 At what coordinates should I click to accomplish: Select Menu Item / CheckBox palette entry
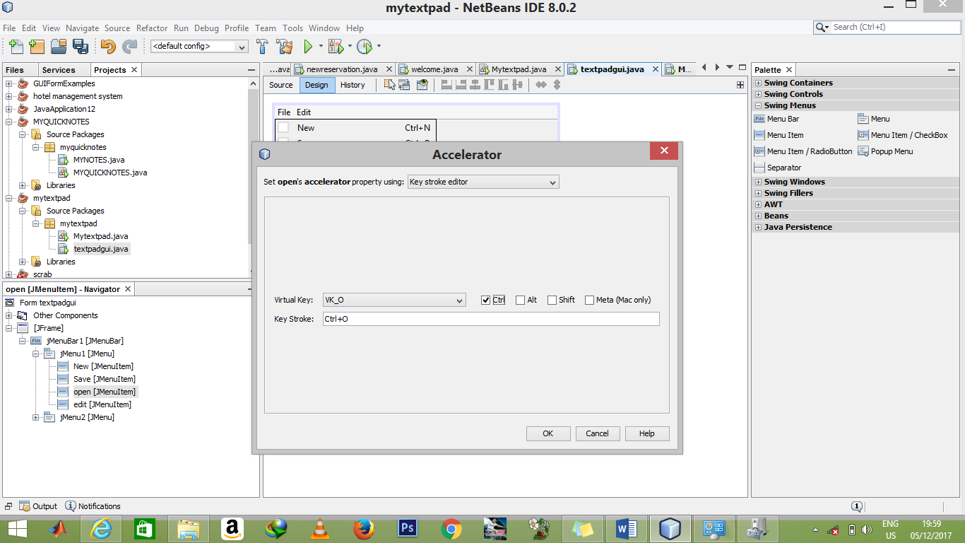(x=903, y=135)
